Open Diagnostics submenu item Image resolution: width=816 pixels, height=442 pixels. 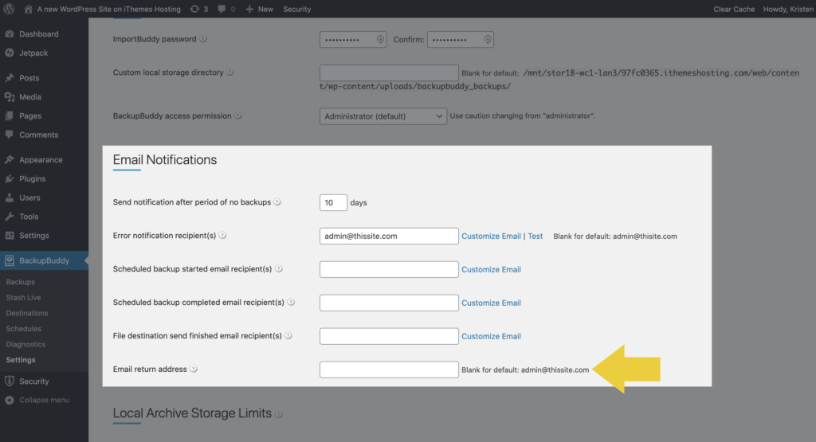coord(25,344)
